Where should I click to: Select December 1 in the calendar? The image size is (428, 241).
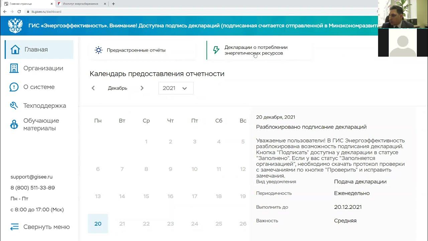pos(146,142)
